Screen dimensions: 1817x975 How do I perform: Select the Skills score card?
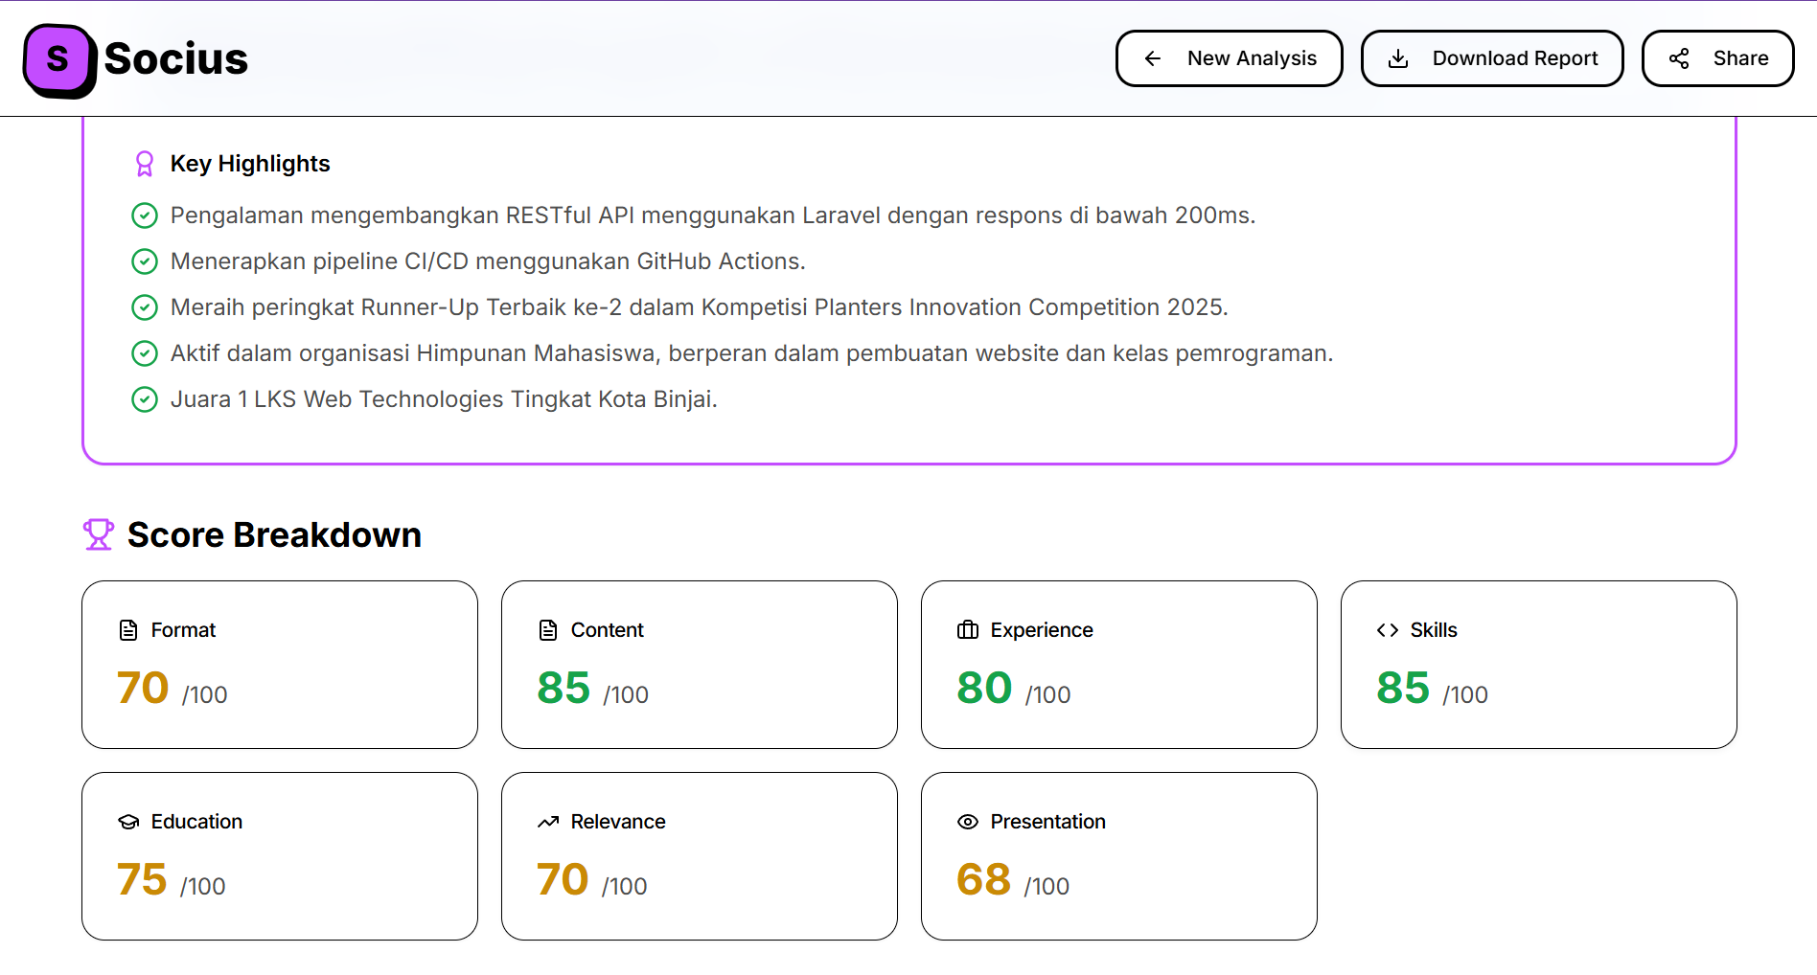[1538, 665]
